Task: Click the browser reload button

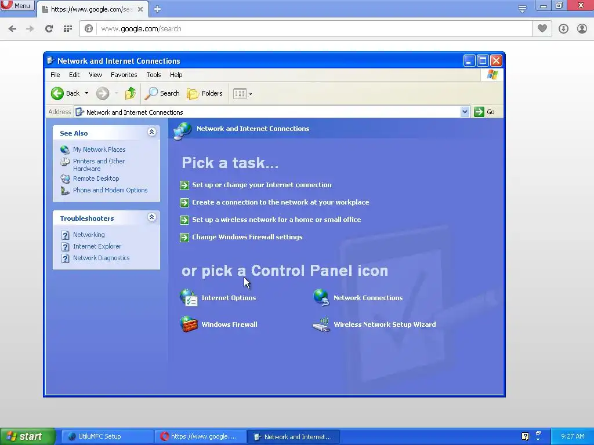Action: 49,29
